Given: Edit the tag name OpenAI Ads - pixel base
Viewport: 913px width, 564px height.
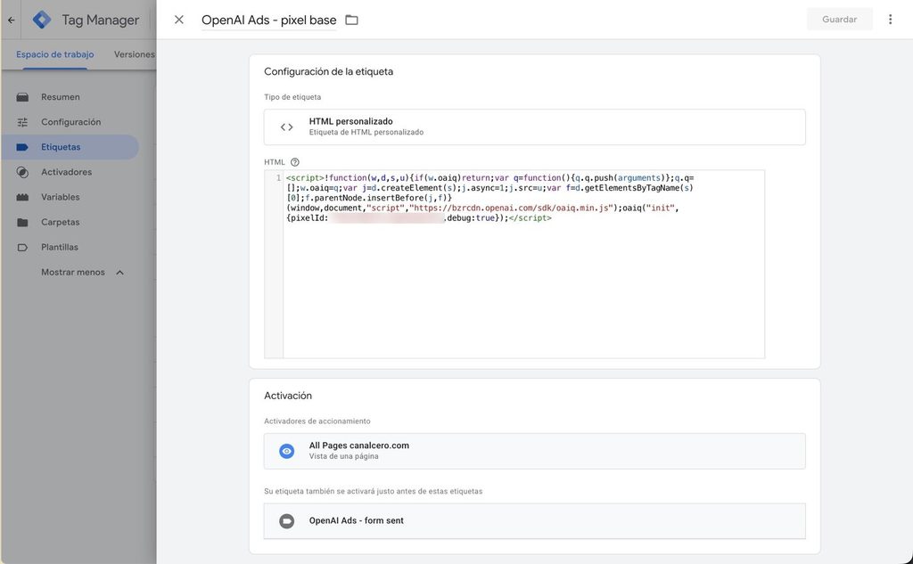Looking at the screenshot, I should click(268, 20).
